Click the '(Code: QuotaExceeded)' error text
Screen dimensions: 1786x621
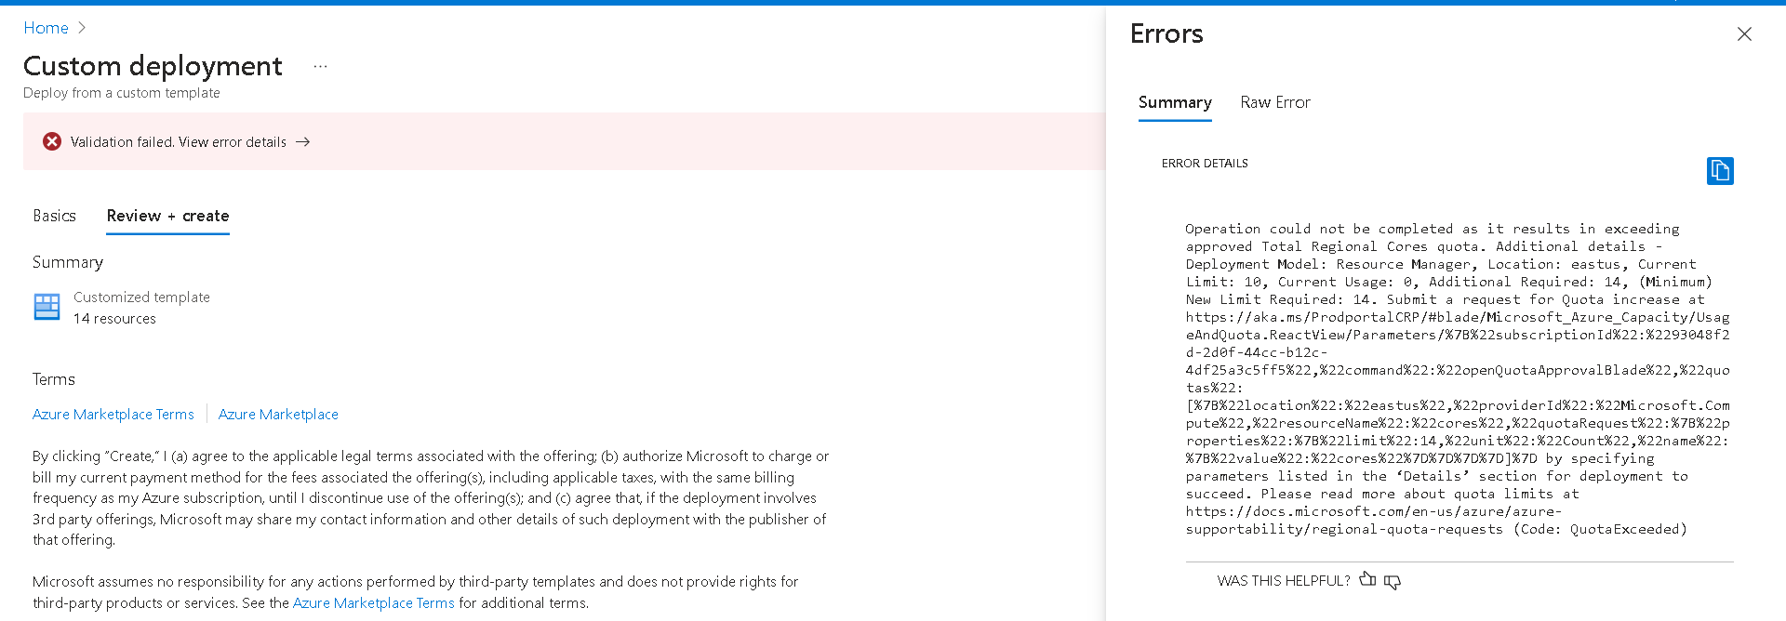[x=1600, y=529]
